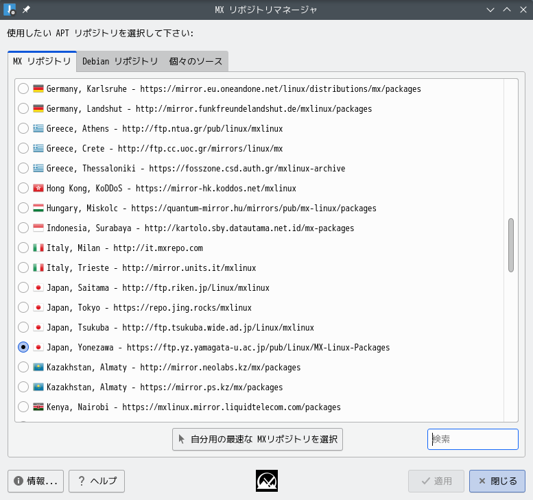Click the quantum-mirror.hu URL text
The image size is (533, 500).
(254, 209)
